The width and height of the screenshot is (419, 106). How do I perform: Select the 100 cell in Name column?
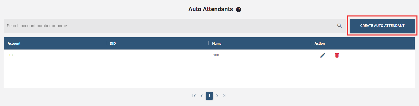point(216,55)
